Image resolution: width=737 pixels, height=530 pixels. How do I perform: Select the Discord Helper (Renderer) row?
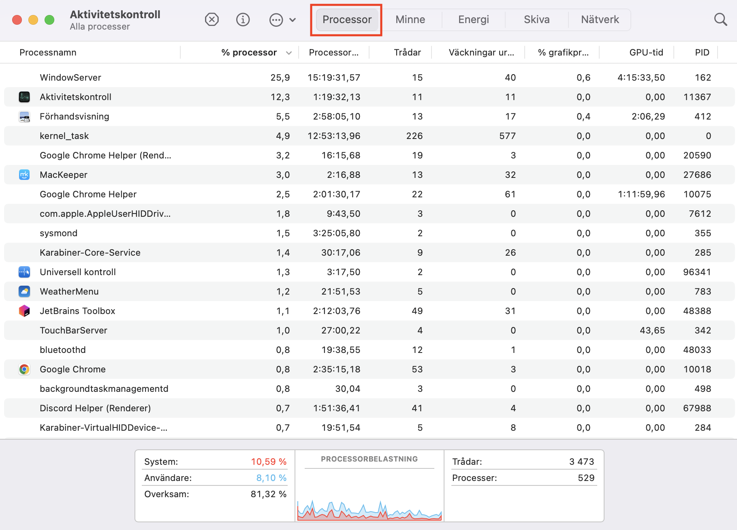369,408
